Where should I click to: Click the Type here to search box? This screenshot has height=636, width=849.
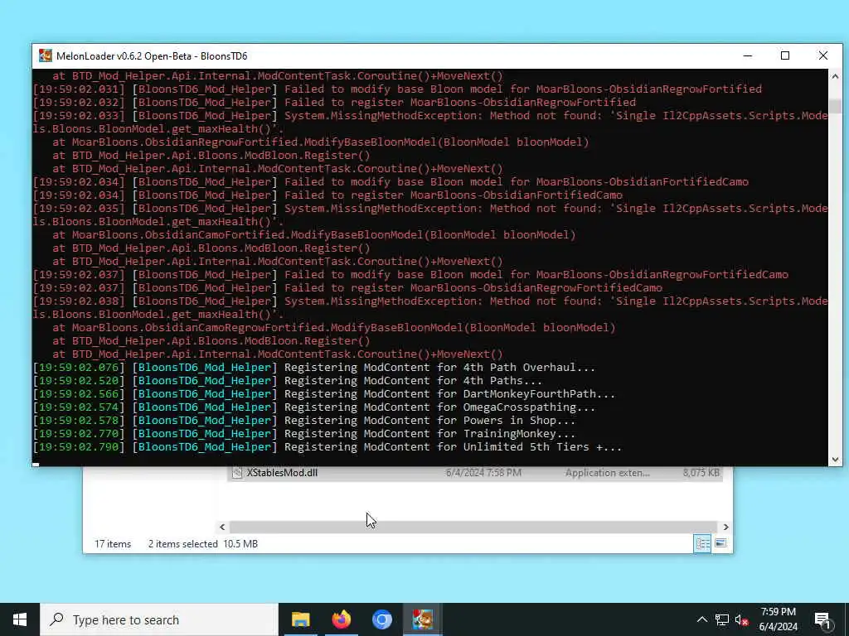tap(159, 619)
